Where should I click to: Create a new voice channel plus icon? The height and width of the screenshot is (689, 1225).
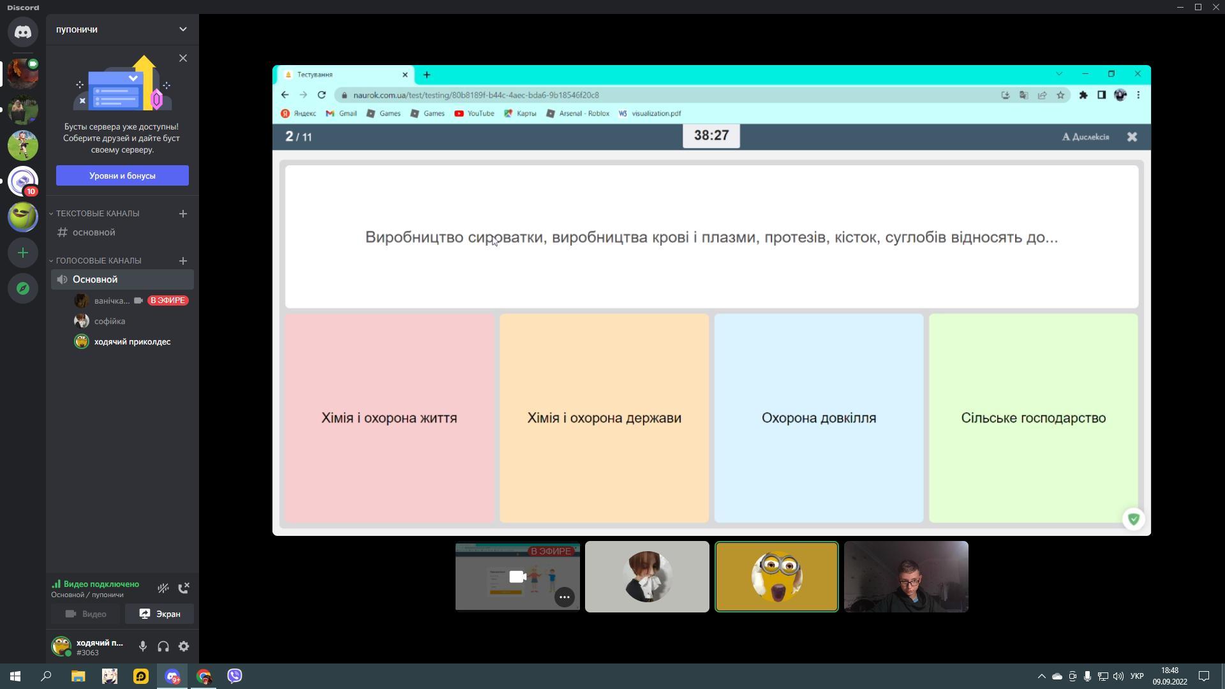(183, 261)
